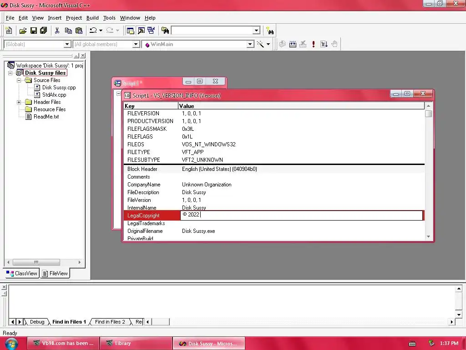466x350 pixels.
Task: Select the Workspace 'Disk Sussy' root item
Action: (x=49, y=66)
